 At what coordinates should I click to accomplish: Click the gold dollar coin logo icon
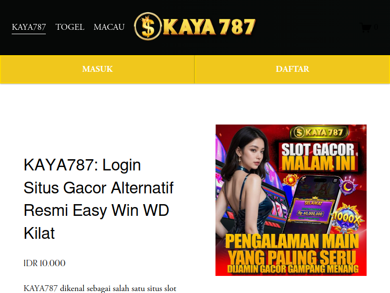click(148, 26)
